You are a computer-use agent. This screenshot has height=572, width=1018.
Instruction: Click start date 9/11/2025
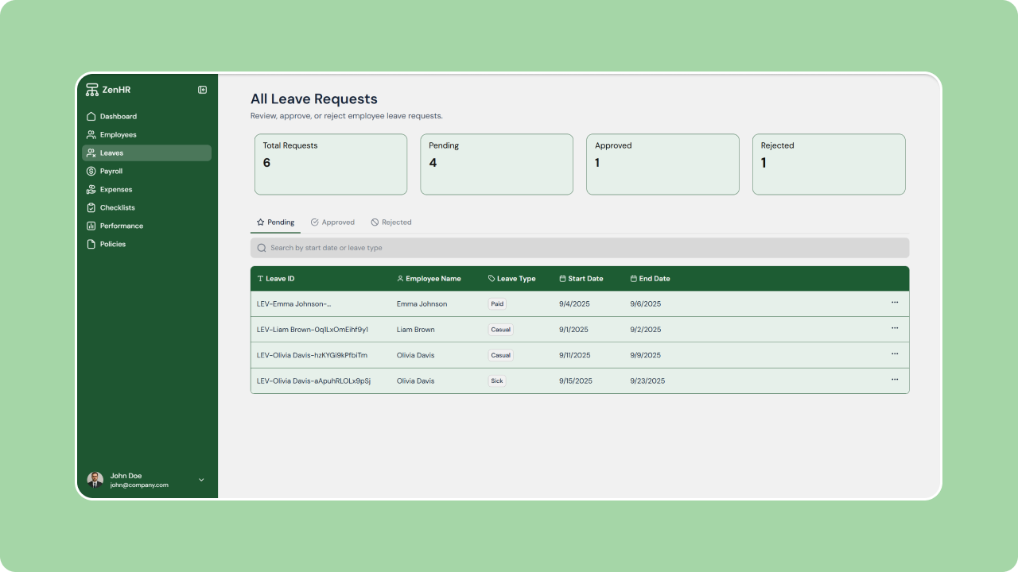tap(575, 355)
